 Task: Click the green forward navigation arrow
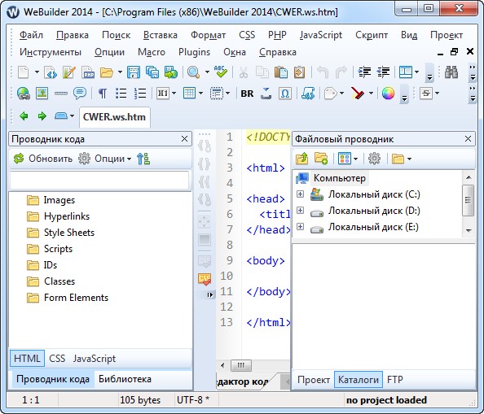(x=42, y=116)
